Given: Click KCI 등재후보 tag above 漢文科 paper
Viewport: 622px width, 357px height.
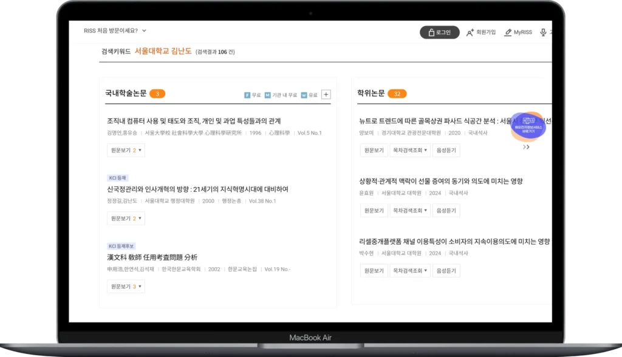Looking at the screenshot, I should pyautogui.click(x=121, y=246).
